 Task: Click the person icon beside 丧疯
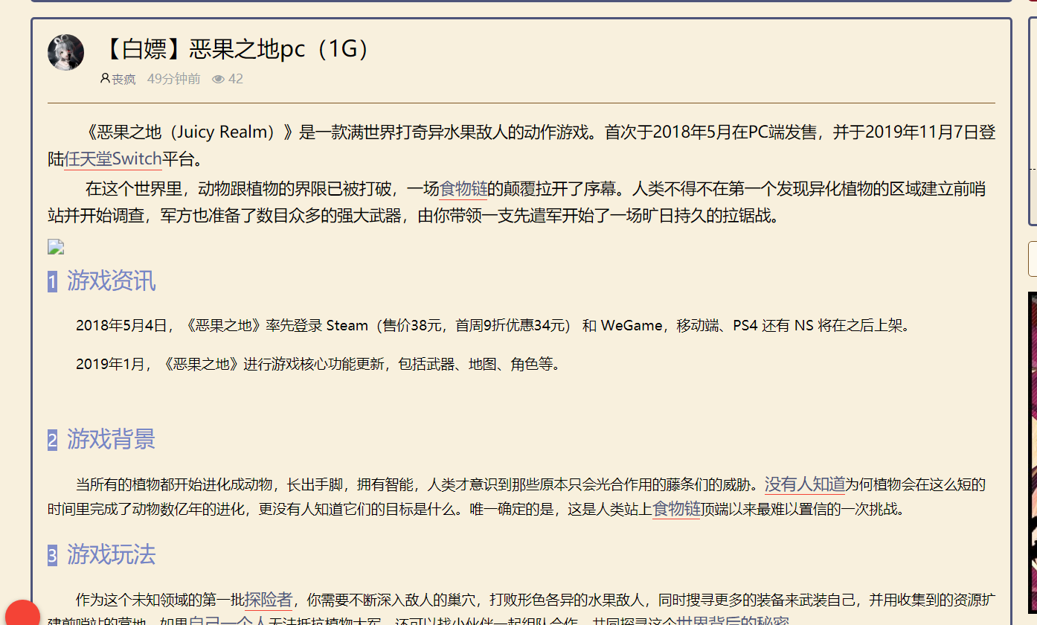pos(105,78)
